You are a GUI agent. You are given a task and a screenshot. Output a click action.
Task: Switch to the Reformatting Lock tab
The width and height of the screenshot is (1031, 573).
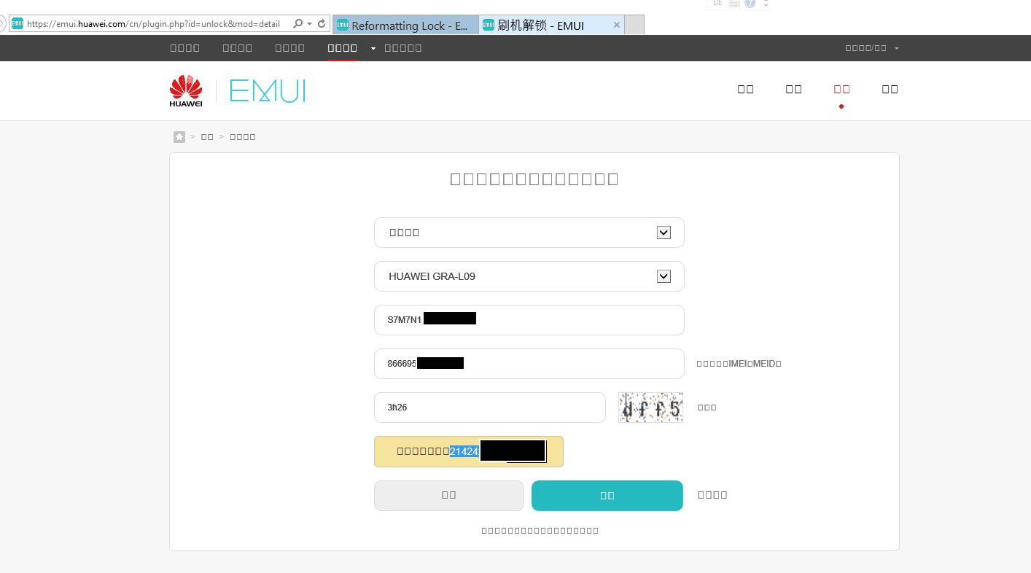click(x=405, y=26)
